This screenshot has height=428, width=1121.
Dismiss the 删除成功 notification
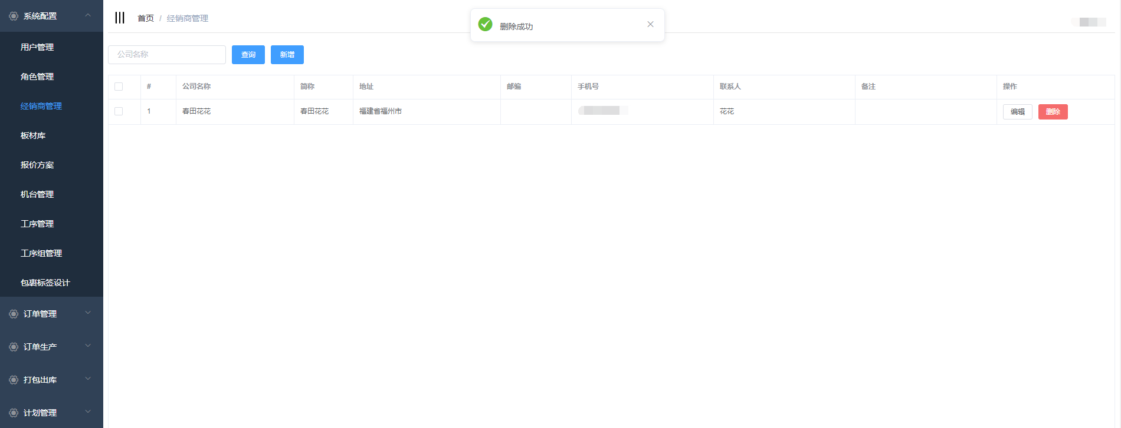tap(650, 24)
